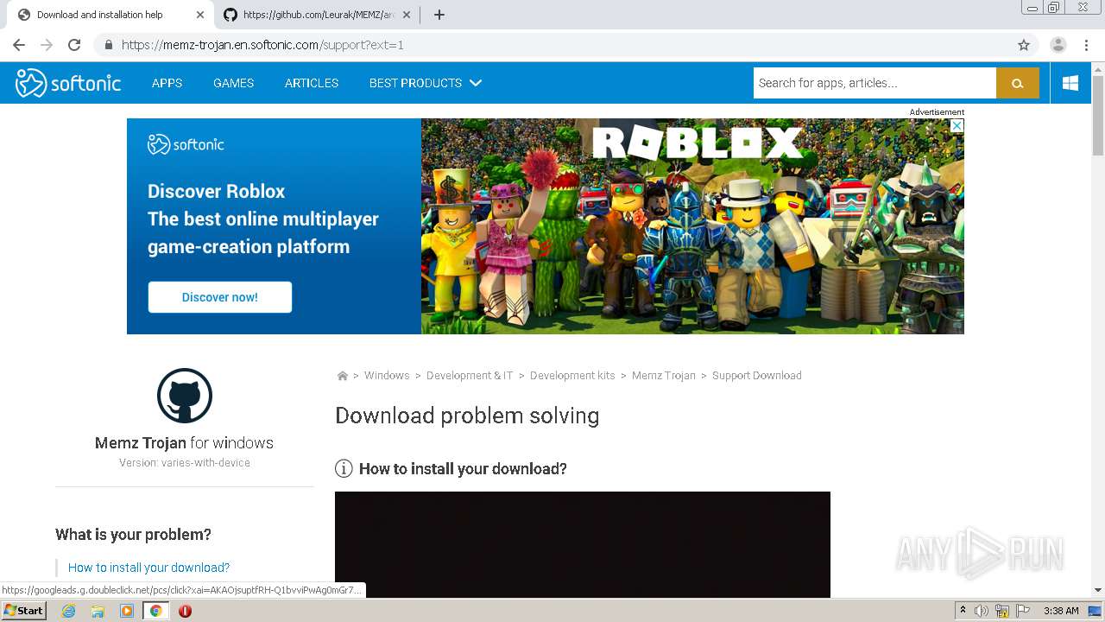Open the GAMES menu item
Viewport: 1105px width, 622px height.
tap(233, 83)
